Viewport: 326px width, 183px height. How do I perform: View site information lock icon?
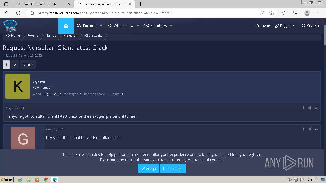click(32, 13)
